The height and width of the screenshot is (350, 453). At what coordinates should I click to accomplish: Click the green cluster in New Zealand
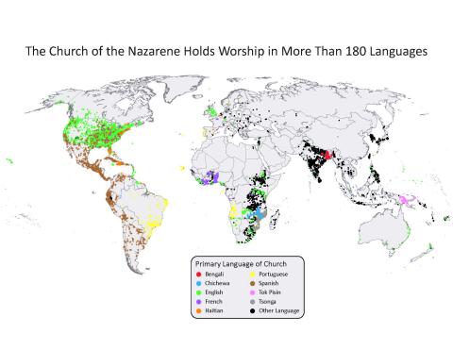[x=429, y=246]
